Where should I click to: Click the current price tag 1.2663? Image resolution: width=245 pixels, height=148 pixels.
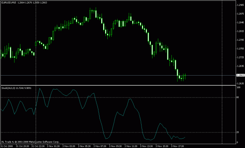click(240, 76)
